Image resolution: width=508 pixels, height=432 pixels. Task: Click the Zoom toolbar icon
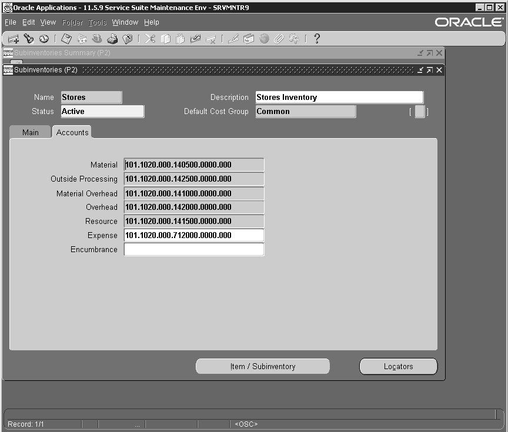249,39
